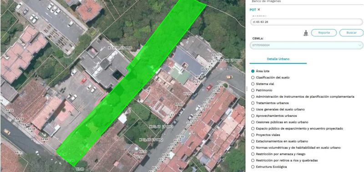The height and width of the screenshot is (172, 364).
Task: Switch to the Detalle Urbano tab
Action: point(278,59)
